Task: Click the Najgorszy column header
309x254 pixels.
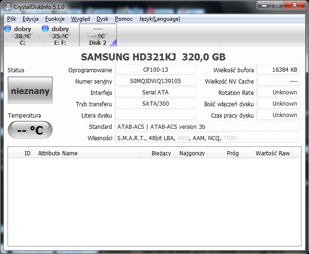Action: coord(191,153)
